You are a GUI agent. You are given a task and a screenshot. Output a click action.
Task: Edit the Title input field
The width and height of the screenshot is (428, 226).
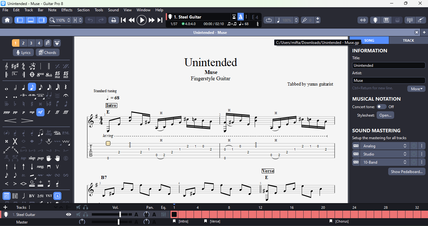pos(389,66)
